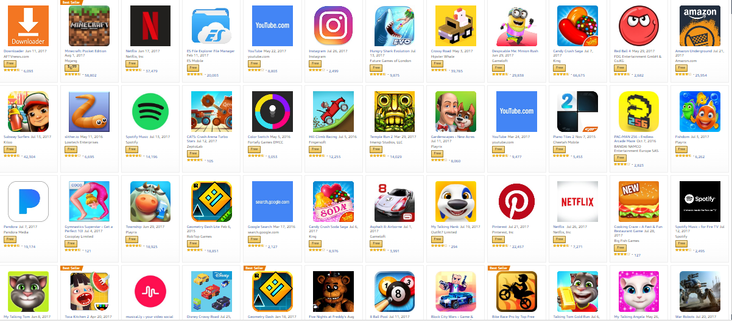Select the Instagram app icon
Image resolution: width=732 pixels, height=321 pixels.
[333, 26]
